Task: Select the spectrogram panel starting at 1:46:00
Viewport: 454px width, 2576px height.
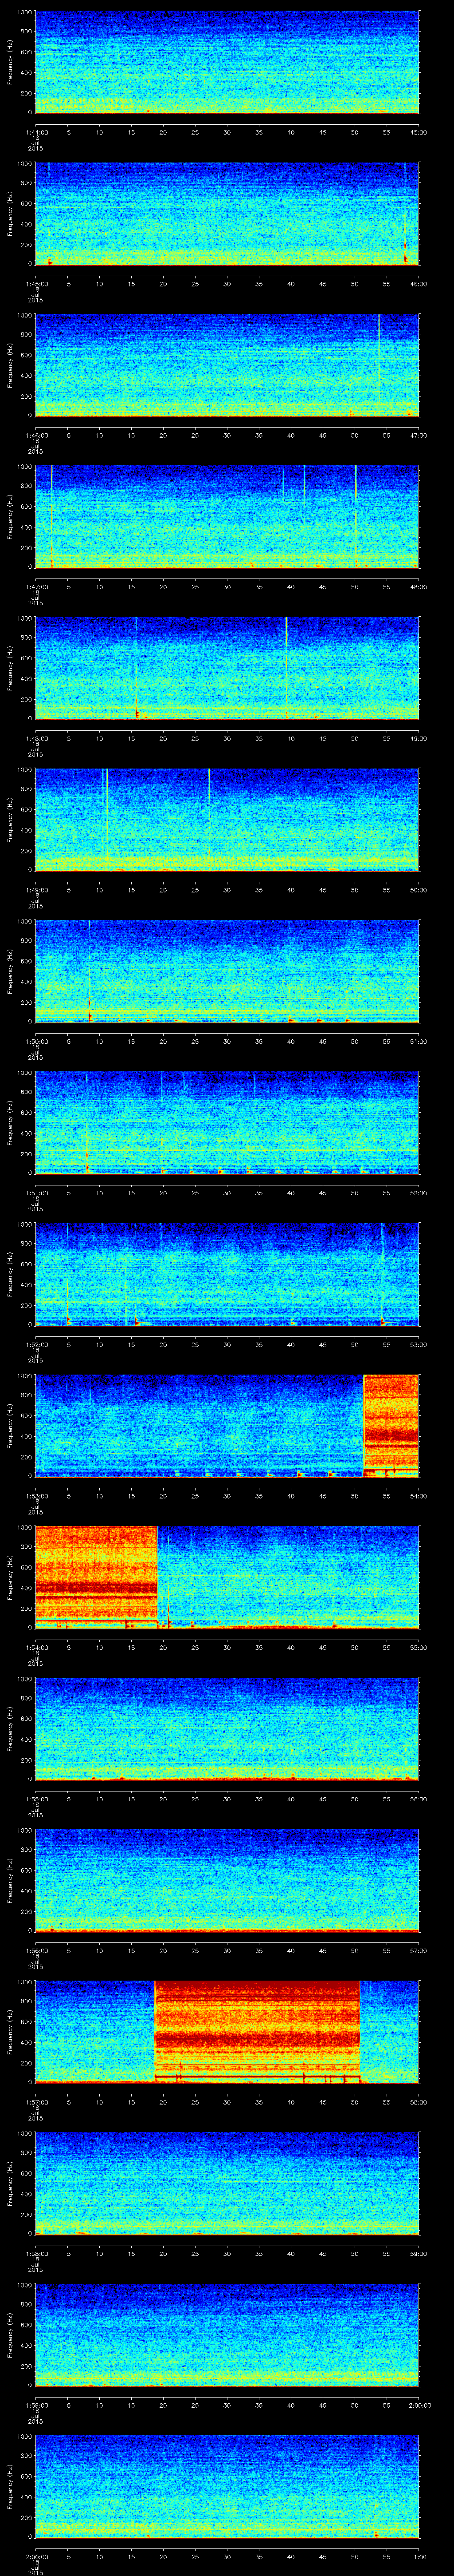Action: (x=227, y=365)
